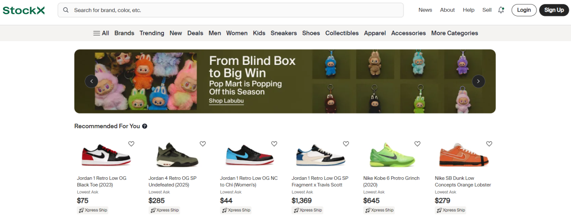Viewport: 571px width, 220px height.
Task: Click Xpress Ship badge under $285
Action: [164, 210]
